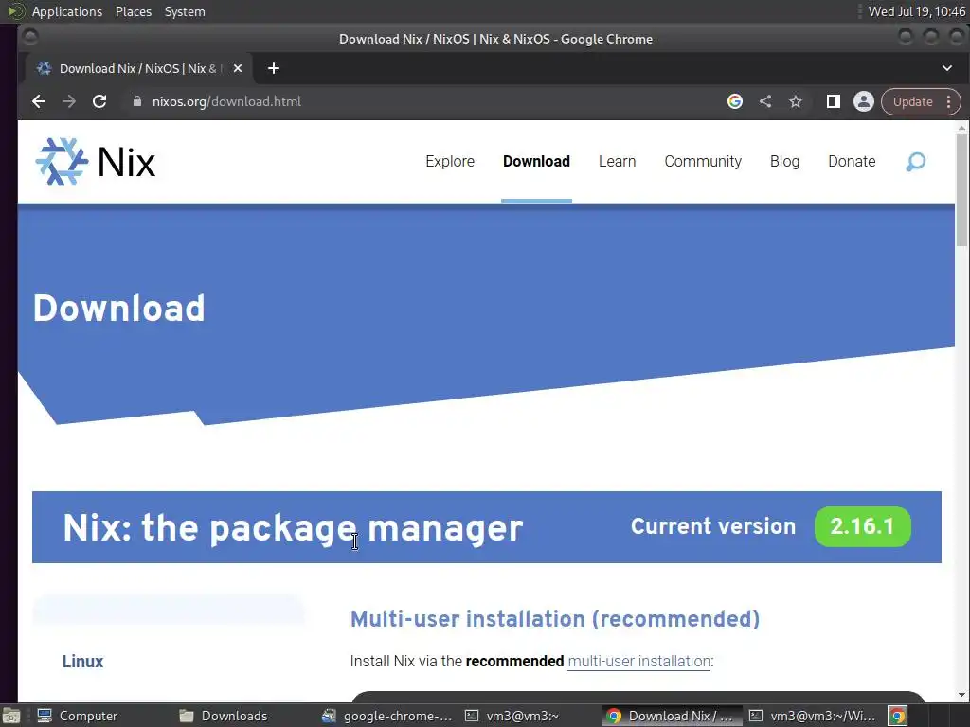Close the Download Nix tab

[x=238, y=68]
